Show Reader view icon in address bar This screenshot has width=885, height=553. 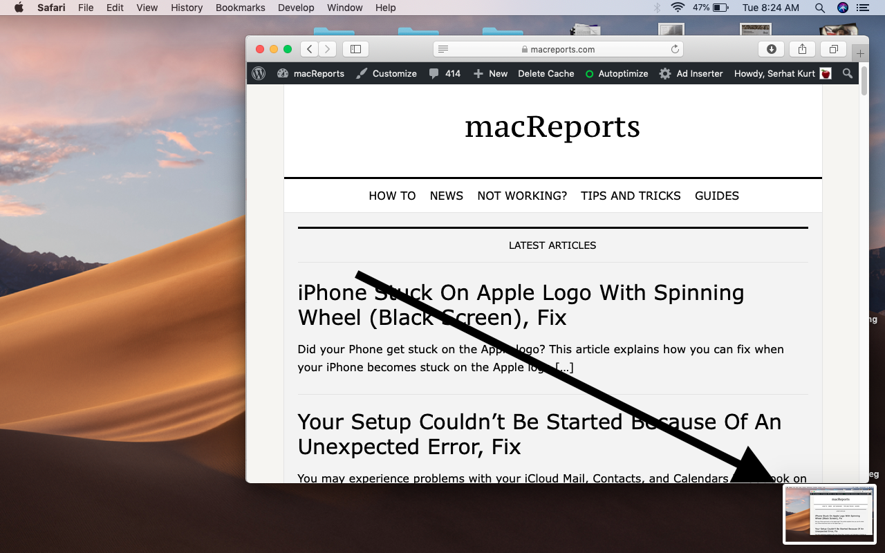coord(443,49)
